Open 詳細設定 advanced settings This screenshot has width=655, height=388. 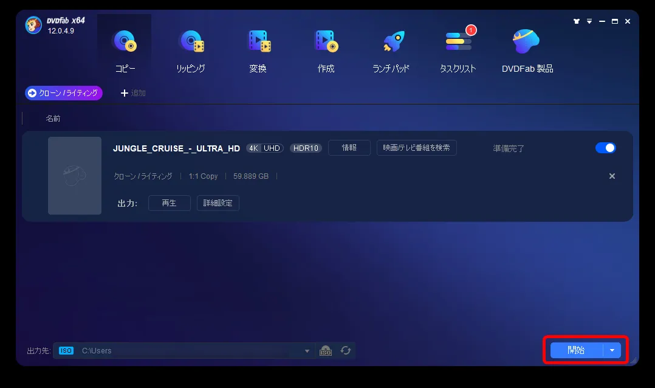[x=218, y=203]
